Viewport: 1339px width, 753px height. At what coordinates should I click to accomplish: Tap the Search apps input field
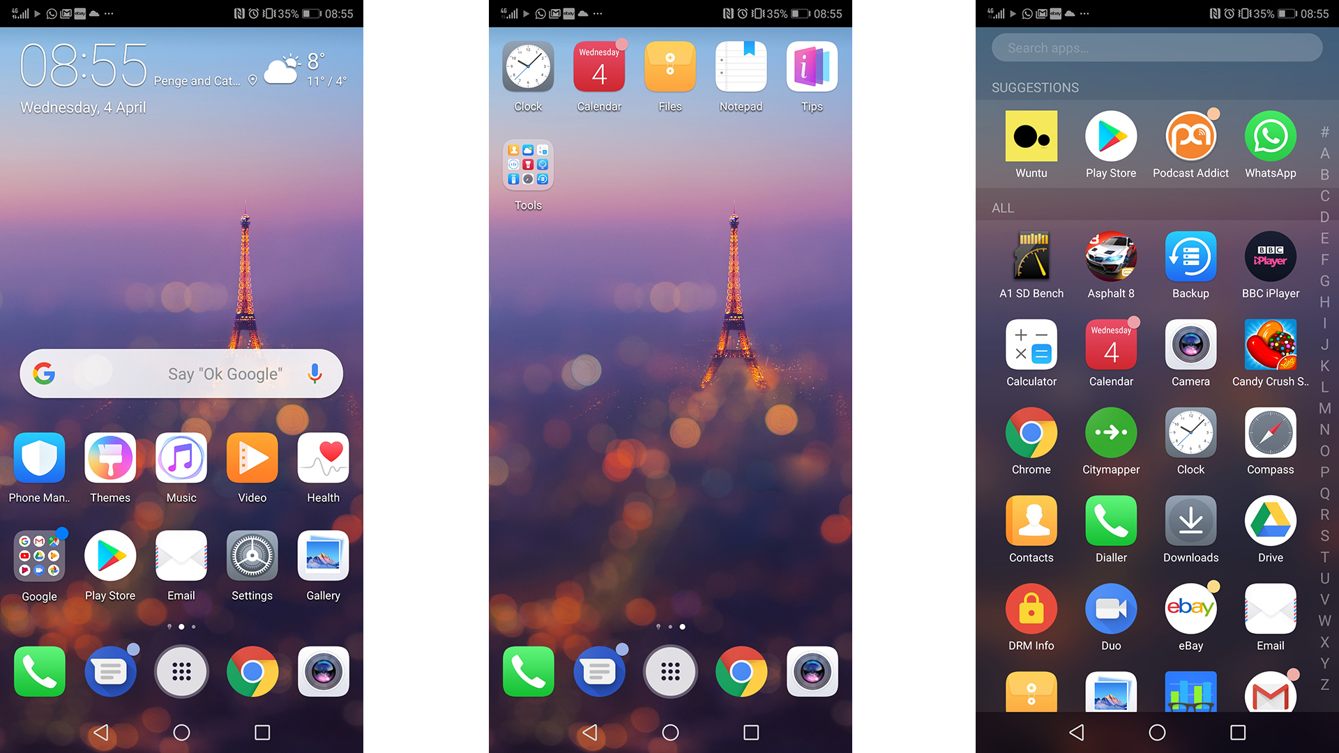coord(1157,48)
